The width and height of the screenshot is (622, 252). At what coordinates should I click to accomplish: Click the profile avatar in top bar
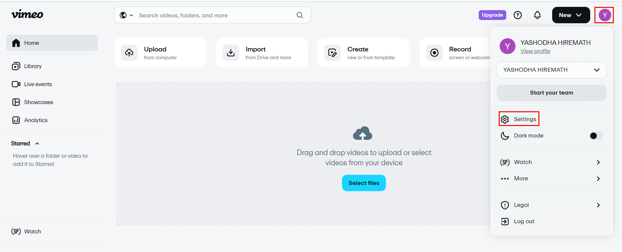[604, 15]
